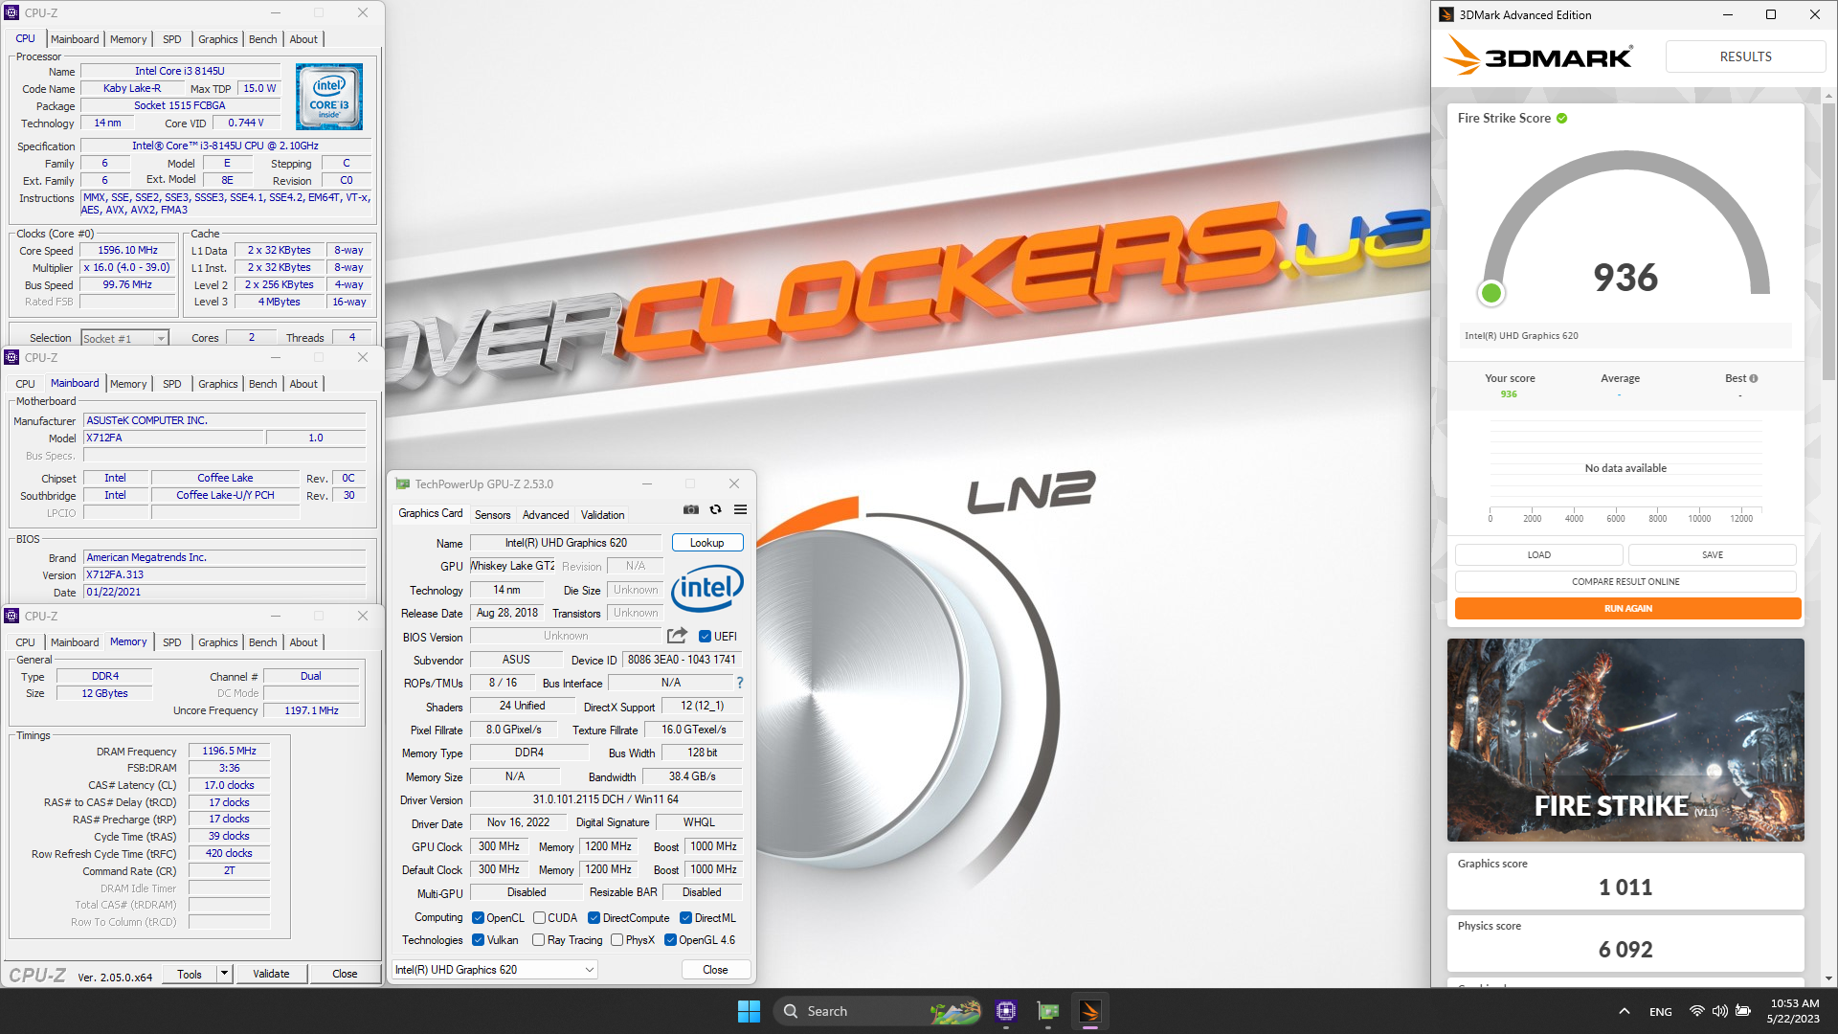Screen dimensions: 1838x1034
Task: Toggle the UEFI checkbox
Action: tap(705, 637)
